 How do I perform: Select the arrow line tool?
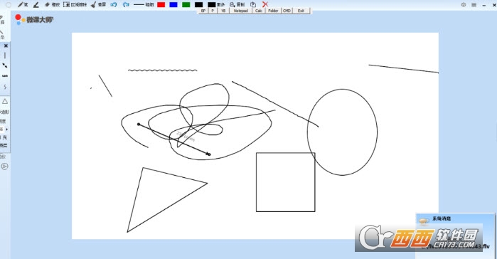click(x=5, y=65)
